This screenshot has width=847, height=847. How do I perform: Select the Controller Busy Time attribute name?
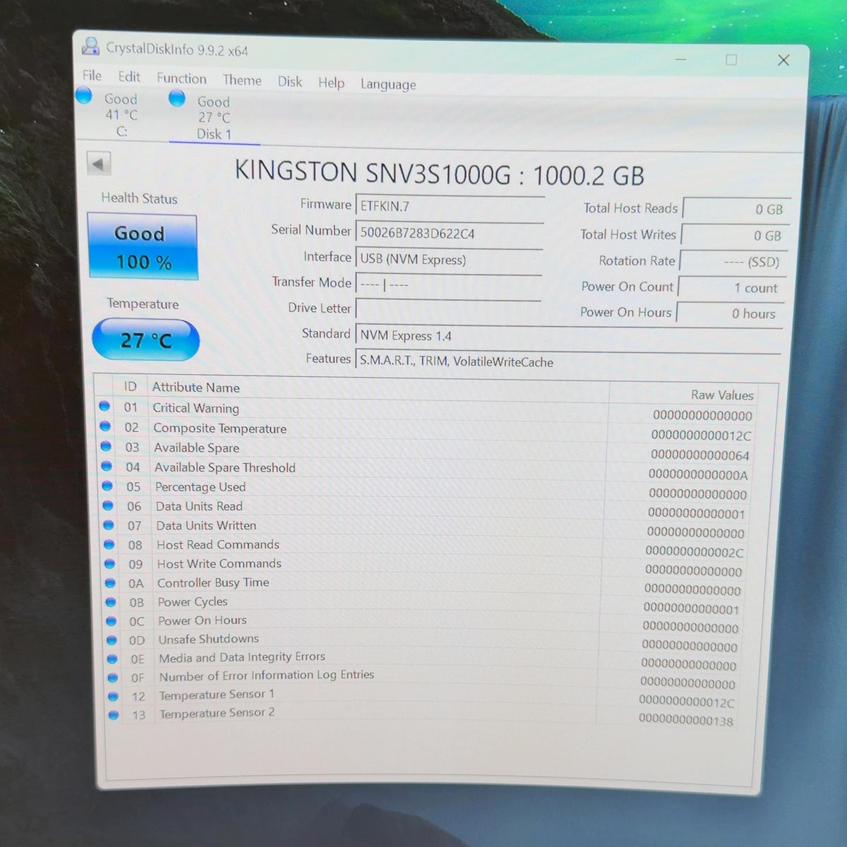point(212,582)
